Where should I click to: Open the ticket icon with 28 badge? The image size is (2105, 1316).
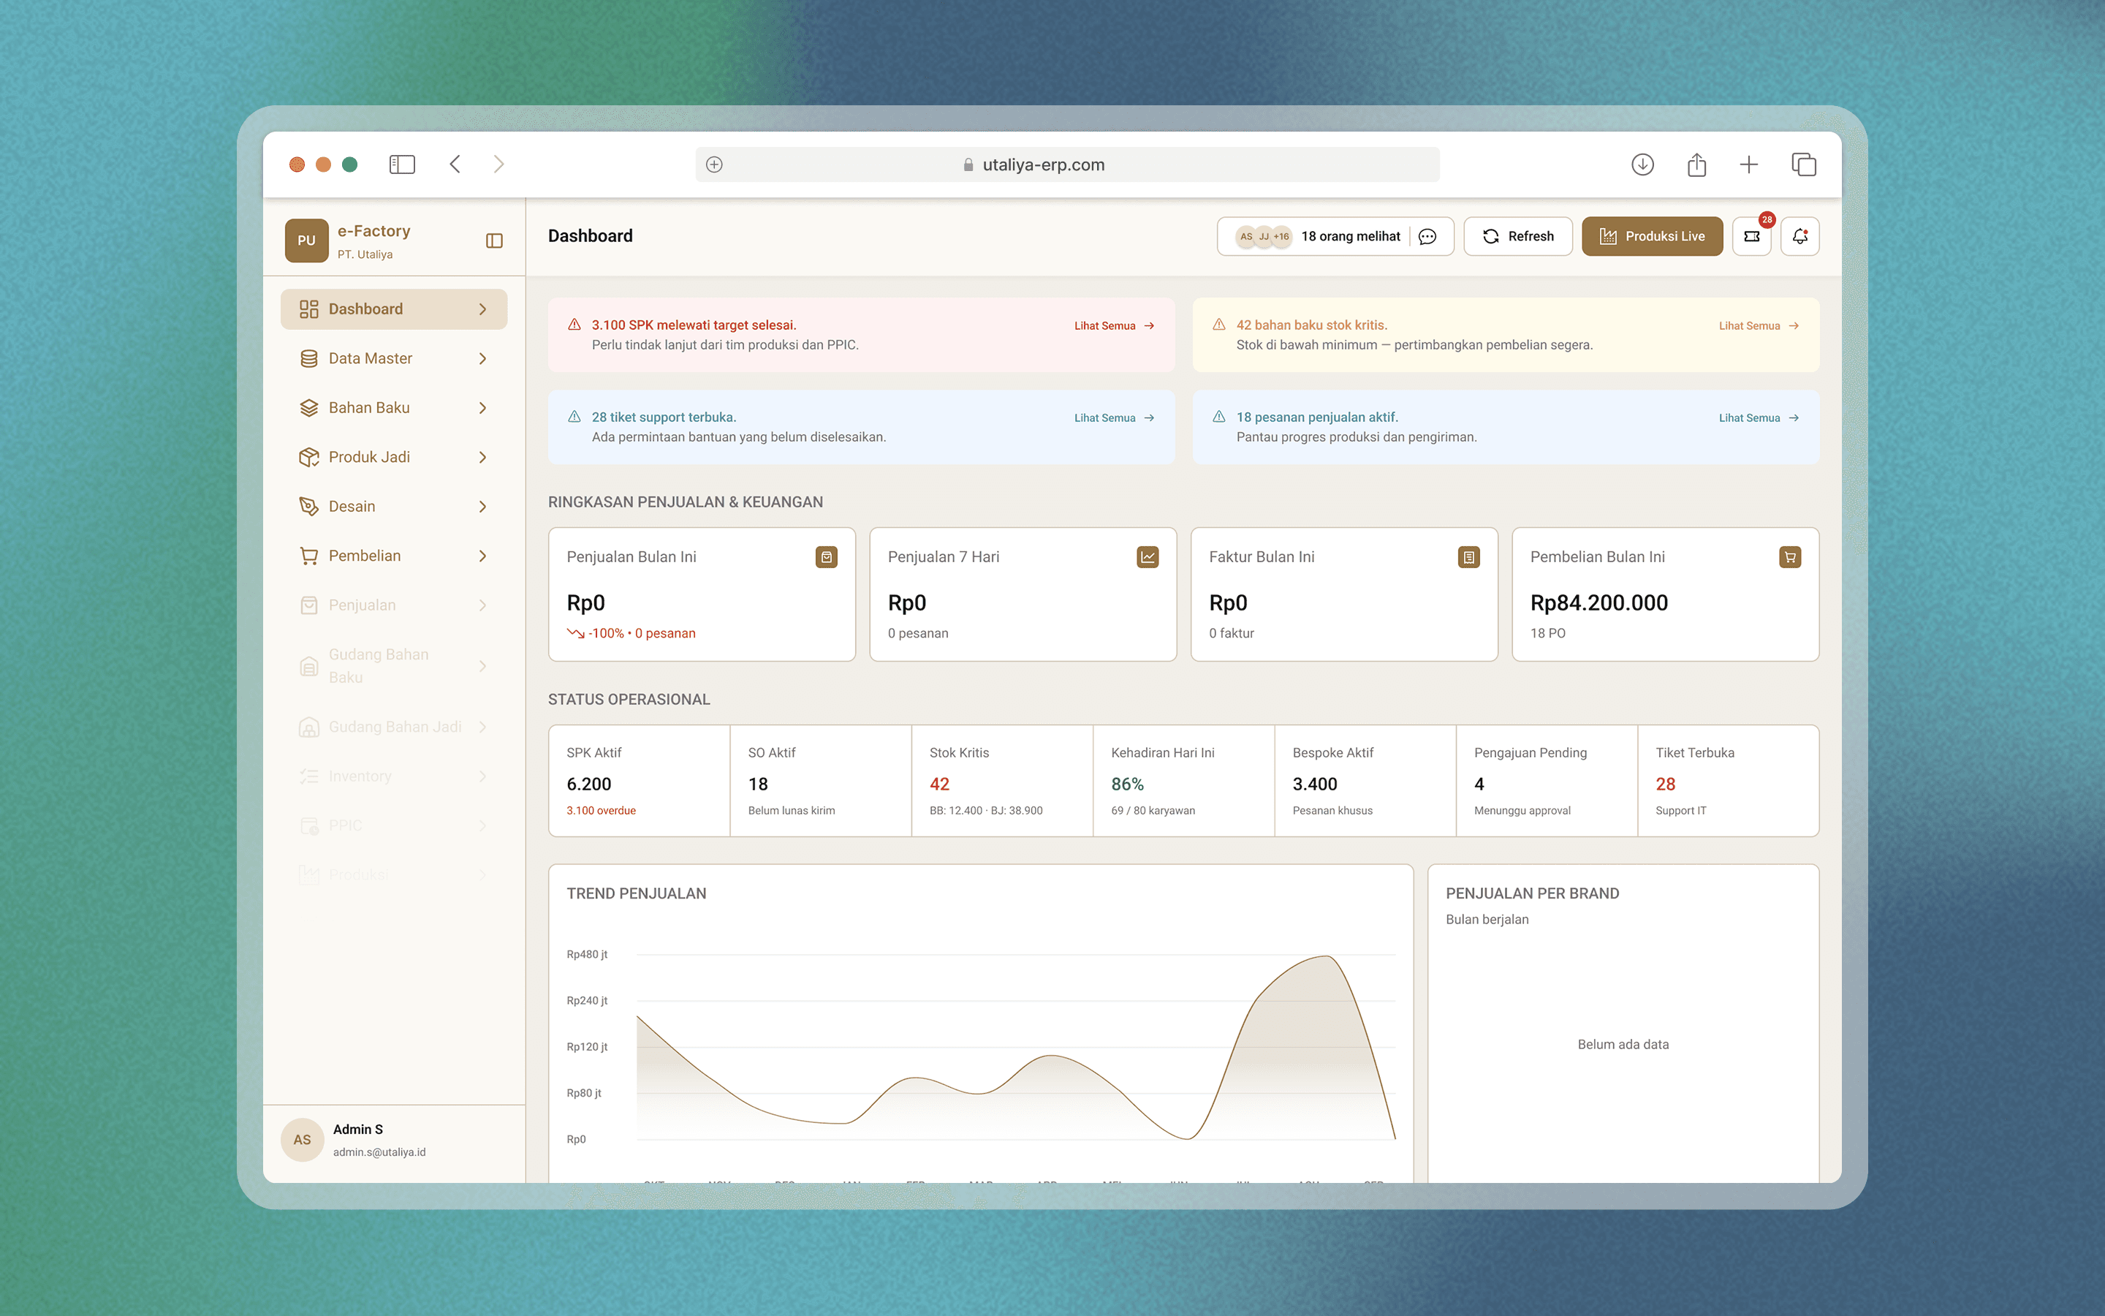[x=1752, y=237]
